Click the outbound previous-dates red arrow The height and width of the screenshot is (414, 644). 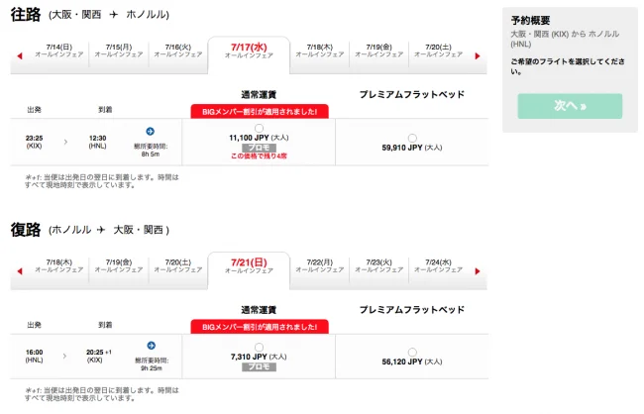18,56
